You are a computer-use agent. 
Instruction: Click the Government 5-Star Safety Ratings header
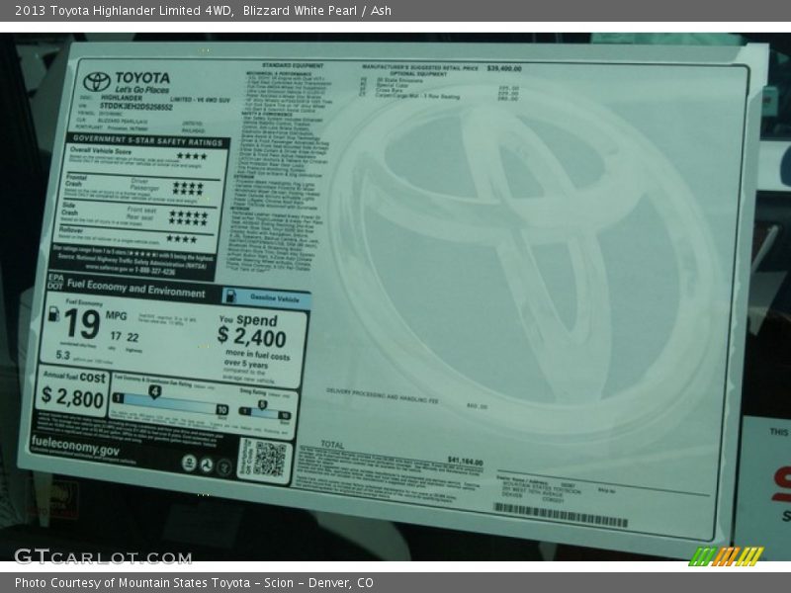148,139
